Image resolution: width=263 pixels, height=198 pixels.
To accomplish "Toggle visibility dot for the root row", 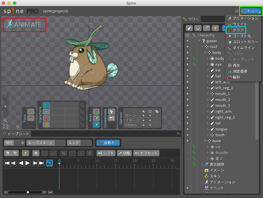I will [x=188, y=47].
